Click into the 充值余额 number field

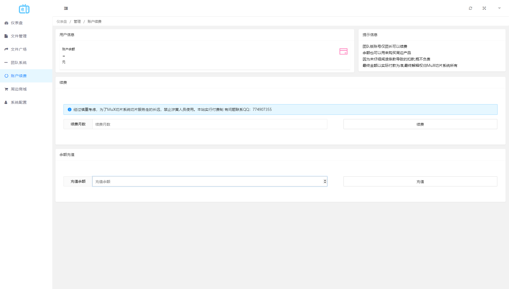[207, 182]
